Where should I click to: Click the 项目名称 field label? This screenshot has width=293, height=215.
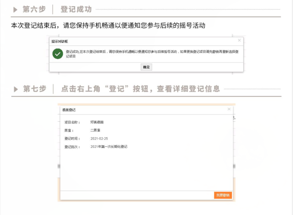tap(72, 122)
